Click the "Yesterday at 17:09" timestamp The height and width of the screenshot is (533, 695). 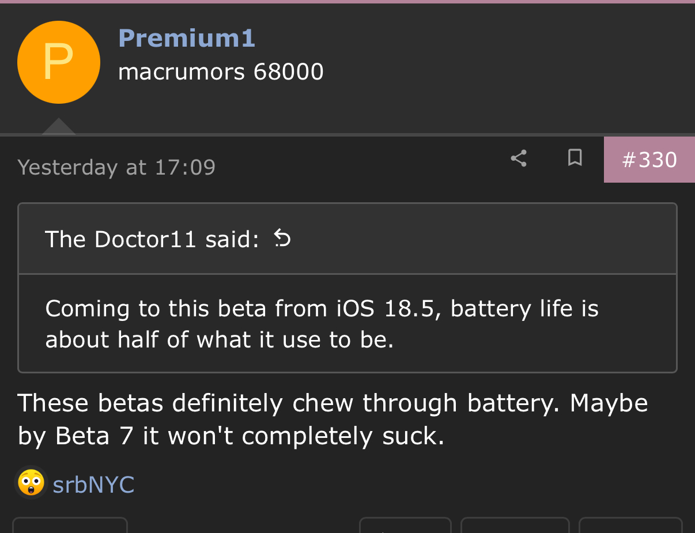[x=116, y=167]
